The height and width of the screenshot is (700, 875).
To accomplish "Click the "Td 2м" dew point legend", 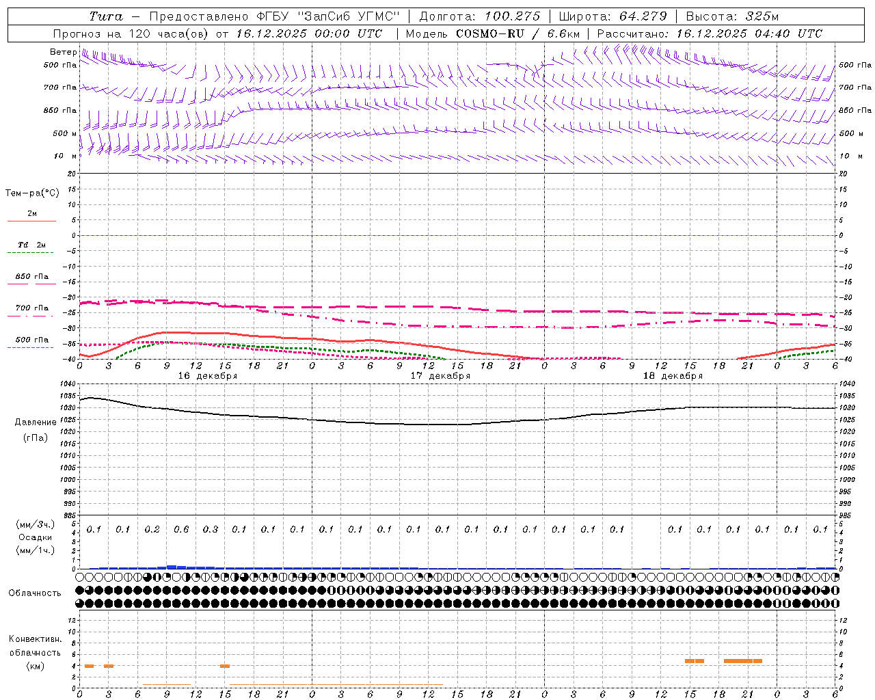I will pos(32,245).
